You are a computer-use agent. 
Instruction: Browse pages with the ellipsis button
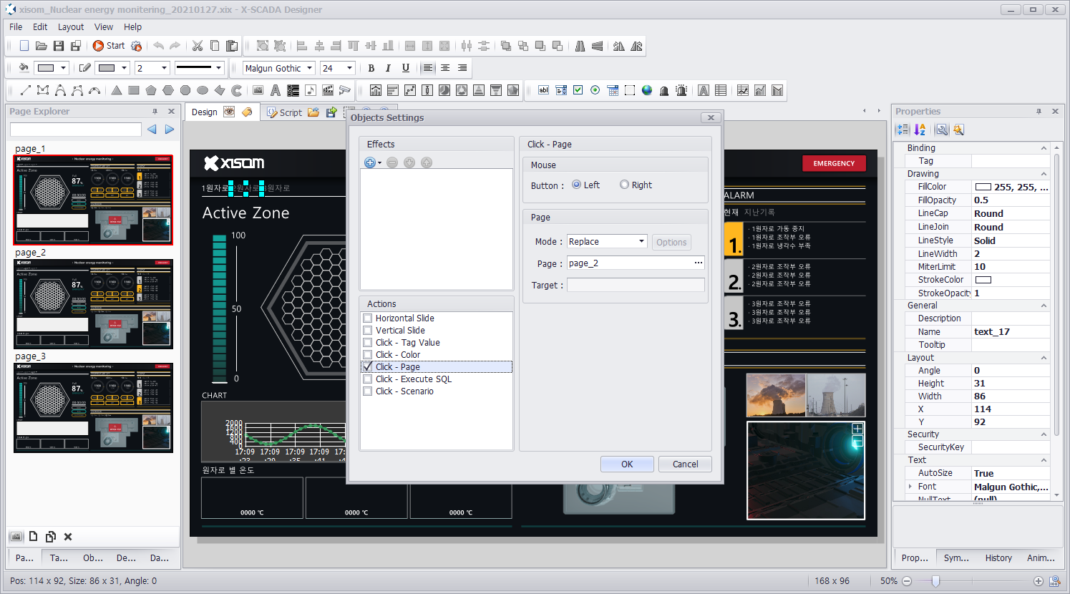(698, 263)
